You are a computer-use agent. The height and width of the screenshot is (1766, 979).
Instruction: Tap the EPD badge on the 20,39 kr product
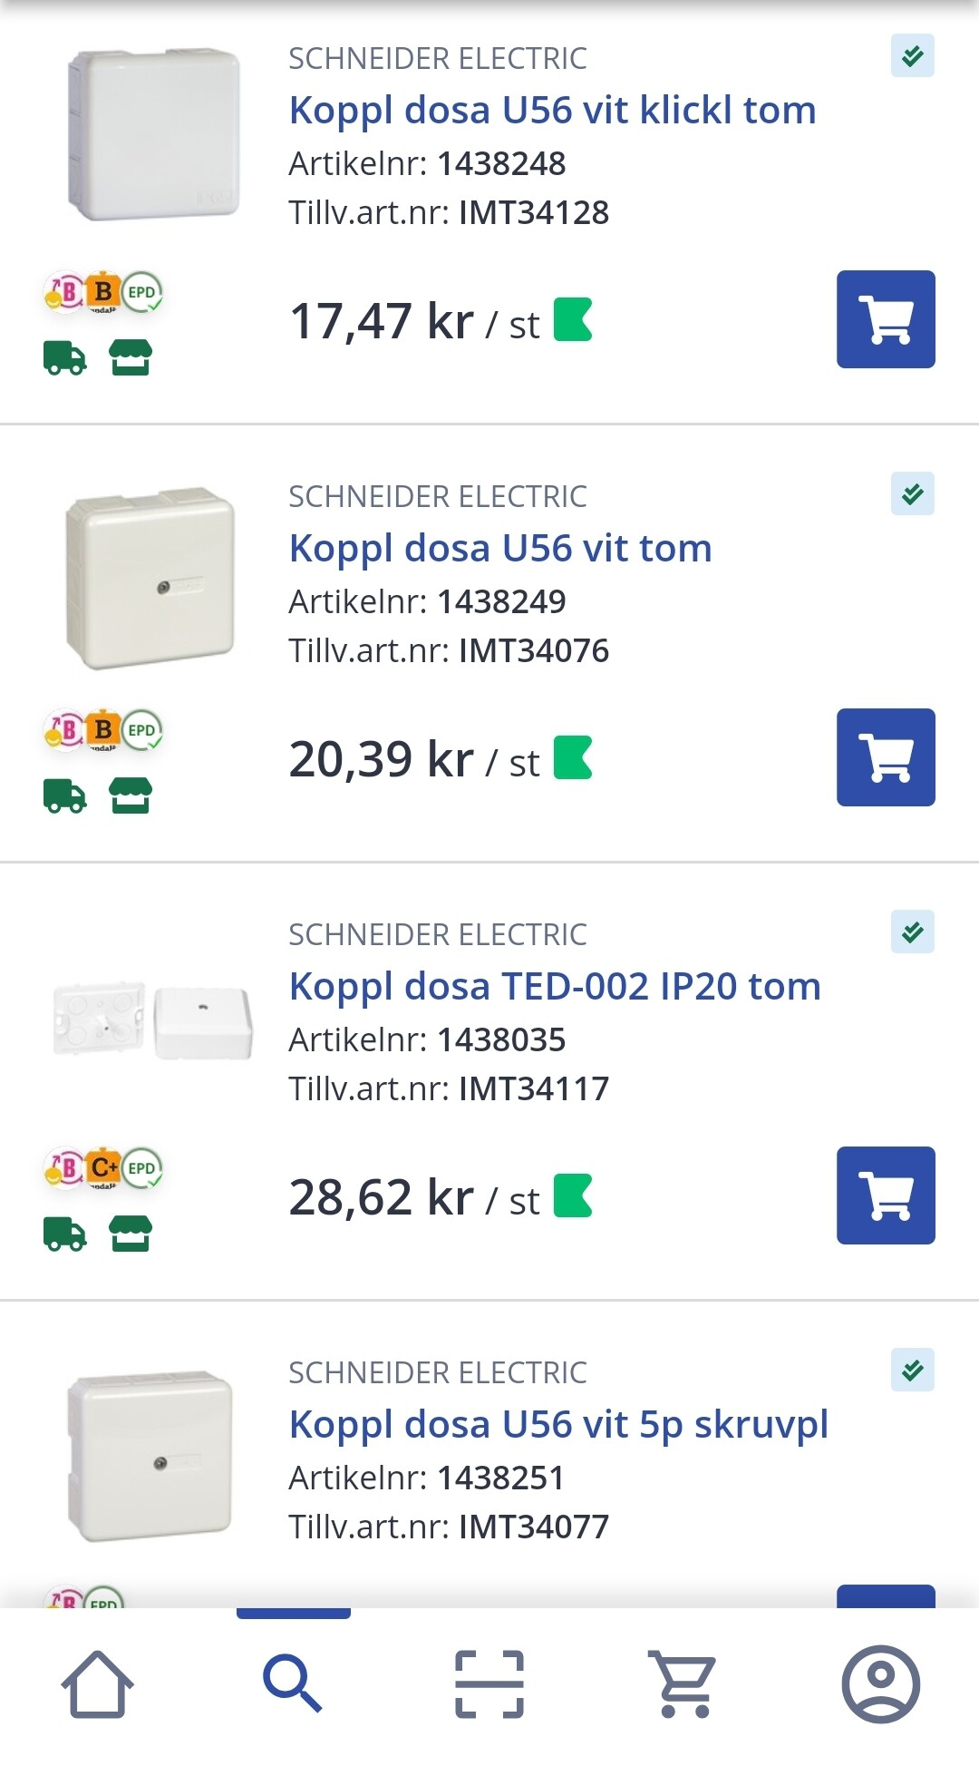(x=142, y=730)
